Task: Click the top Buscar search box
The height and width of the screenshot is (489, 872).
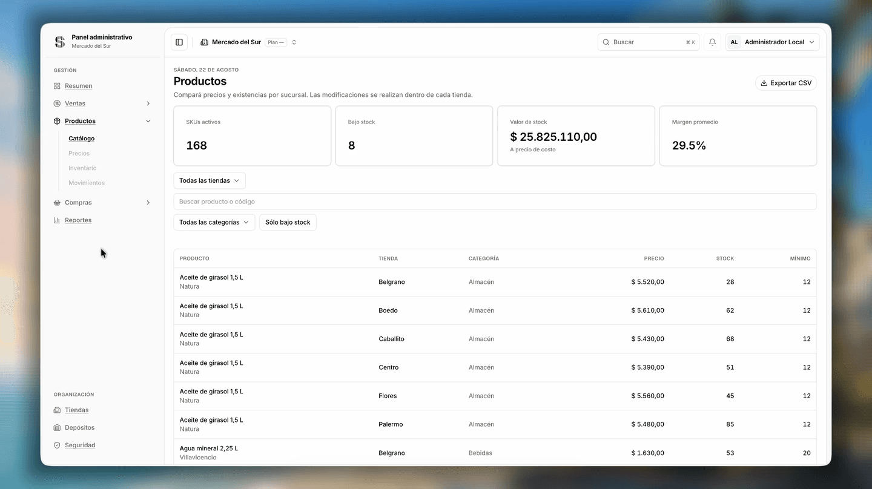Action: tap(649, 42)
